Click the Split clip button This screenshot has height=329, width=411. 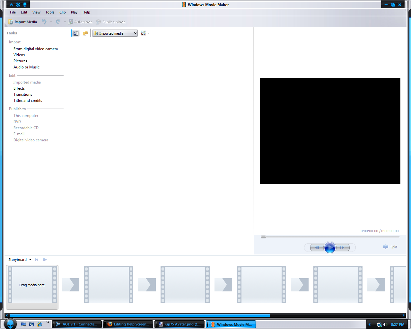(390, 247)
